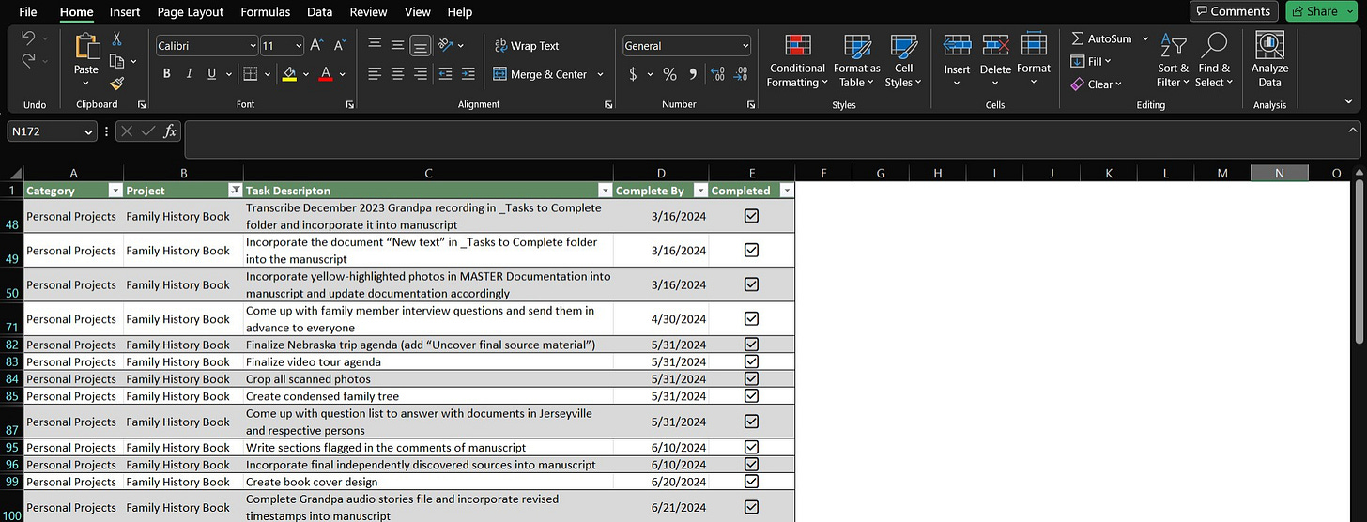Open the File menu

click(28, 12)
